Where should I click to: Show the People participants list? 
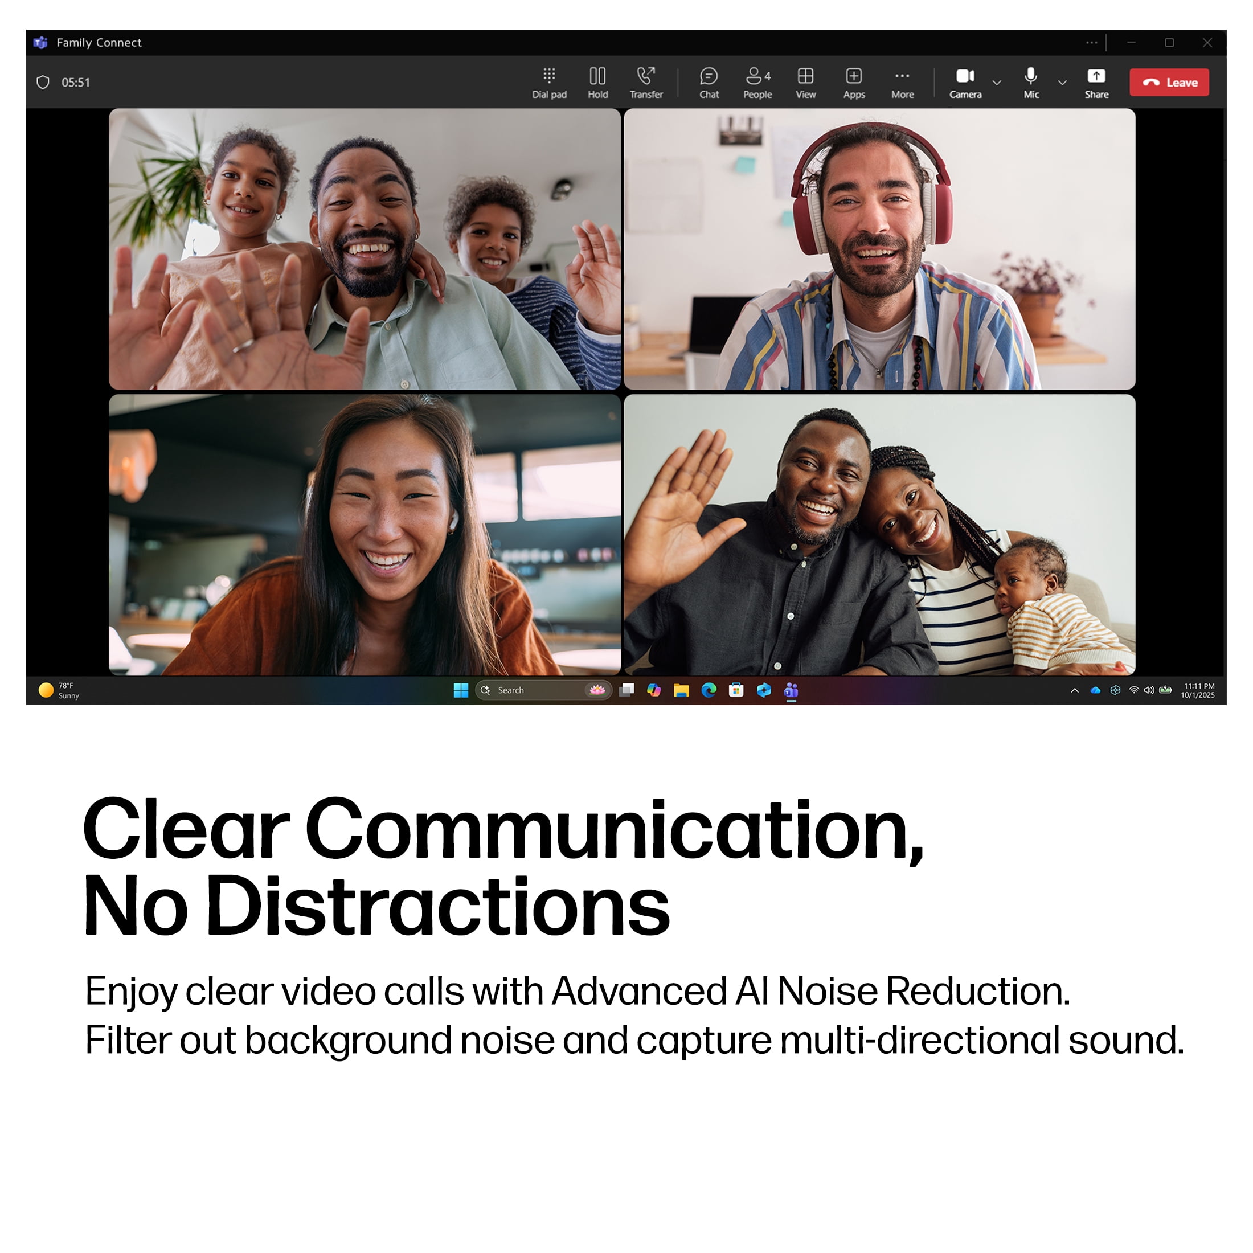757,83
